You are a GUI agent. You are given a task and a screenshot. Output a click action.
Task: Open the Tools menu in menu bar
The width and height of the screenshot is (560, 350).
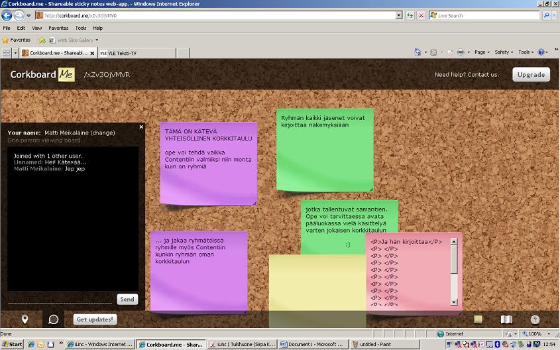click(x=81, y=28)
